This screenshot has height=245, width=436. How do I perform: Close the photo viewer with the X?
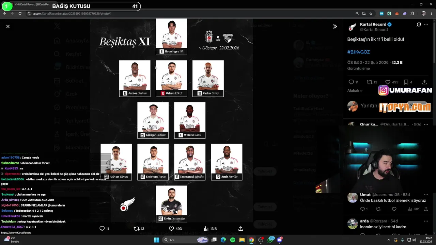8,26
